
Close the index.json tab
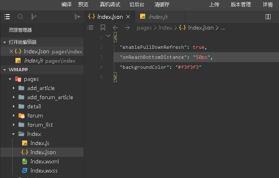tap(128, 17)
